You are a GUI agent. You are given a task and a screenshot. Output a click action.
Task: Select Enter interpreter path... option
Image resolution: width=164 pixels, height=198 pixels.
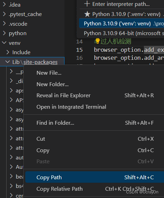point(121,4)
